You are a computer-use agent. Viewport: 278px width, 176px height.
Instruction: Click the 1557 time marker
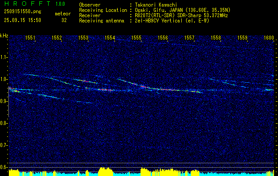(189, 37)
